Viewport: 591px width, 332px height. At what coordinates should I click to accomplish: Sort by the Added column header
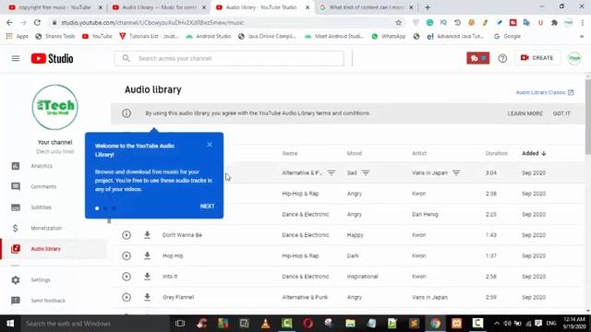click(534, 153)
